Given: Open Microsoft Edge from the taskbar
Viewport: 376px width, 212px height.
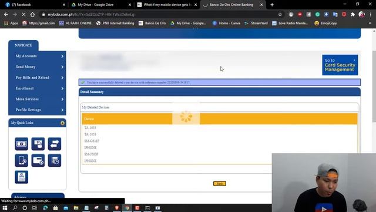Looking at the screenshot, I should coord(45,208).
